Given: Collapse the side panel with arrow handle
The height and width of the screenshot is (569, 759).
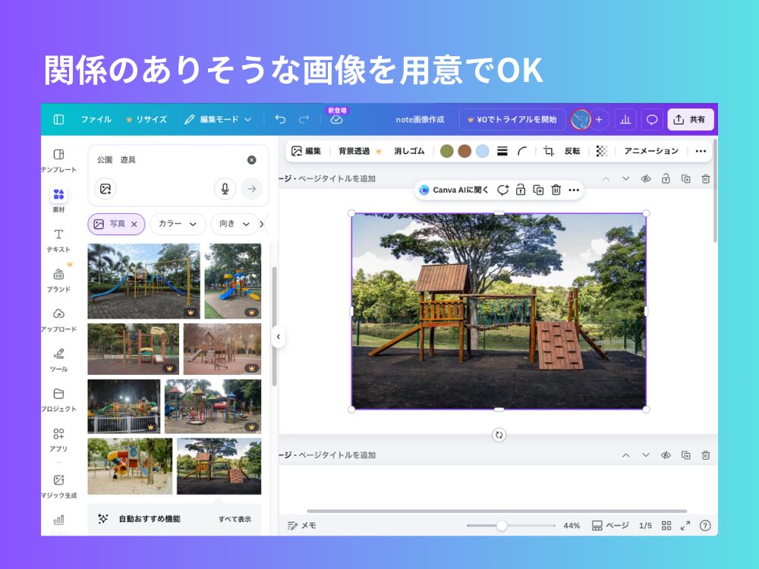Looking at the screenshot, I should coord(278,337).
